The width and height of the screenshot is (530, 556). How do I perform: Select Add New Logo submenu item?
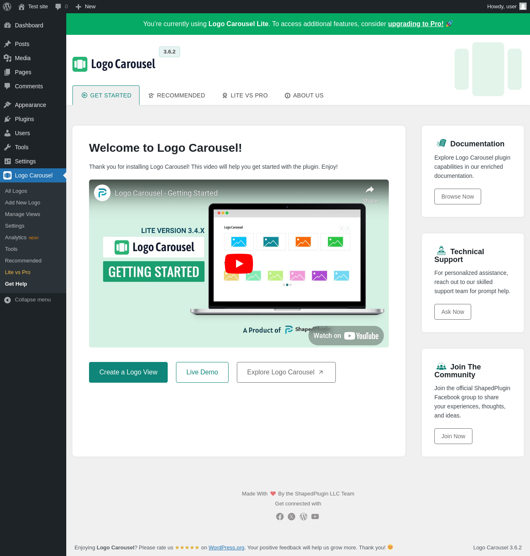[x=23, y=203]
